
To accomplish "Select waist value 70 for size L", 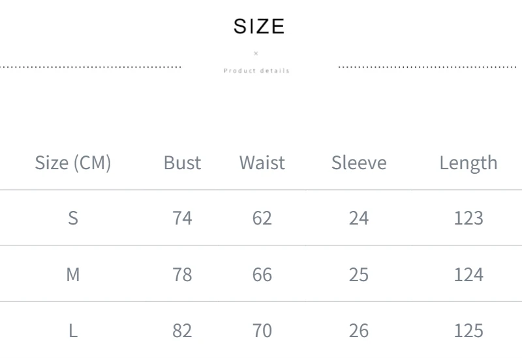I will coord(262,331).
